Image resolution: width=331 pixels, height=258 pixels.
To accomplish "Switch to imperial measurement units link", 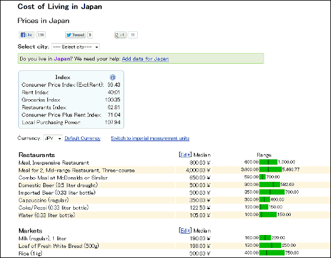I will pyautogui.click(x=150, y=138).
